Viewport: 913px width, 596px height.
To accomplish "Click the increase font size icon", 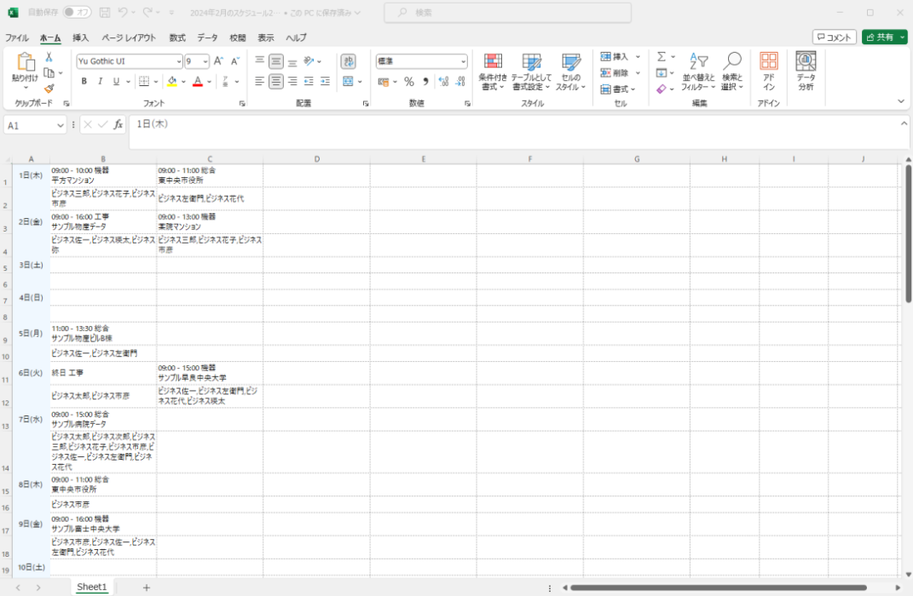I will [x=218, y=61].
